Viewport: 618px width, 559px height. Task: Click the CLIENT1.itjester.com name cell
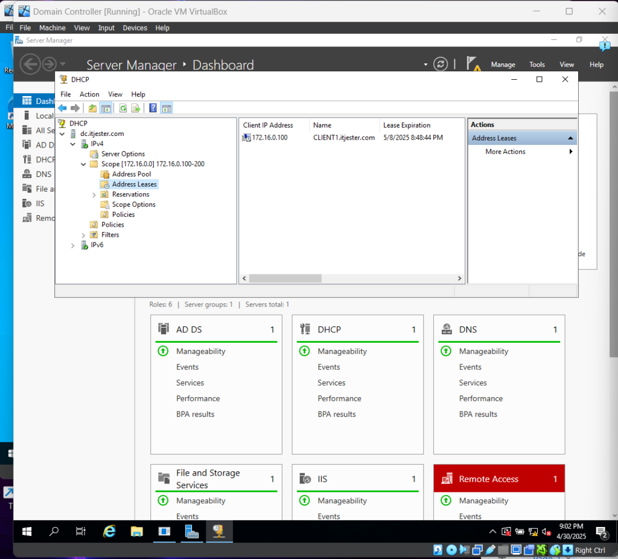pyautogui.click(x=343, y=138)
